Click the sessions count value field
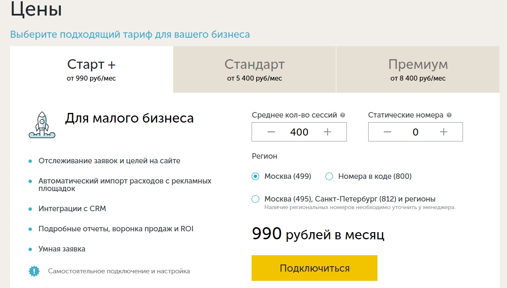 299,132
